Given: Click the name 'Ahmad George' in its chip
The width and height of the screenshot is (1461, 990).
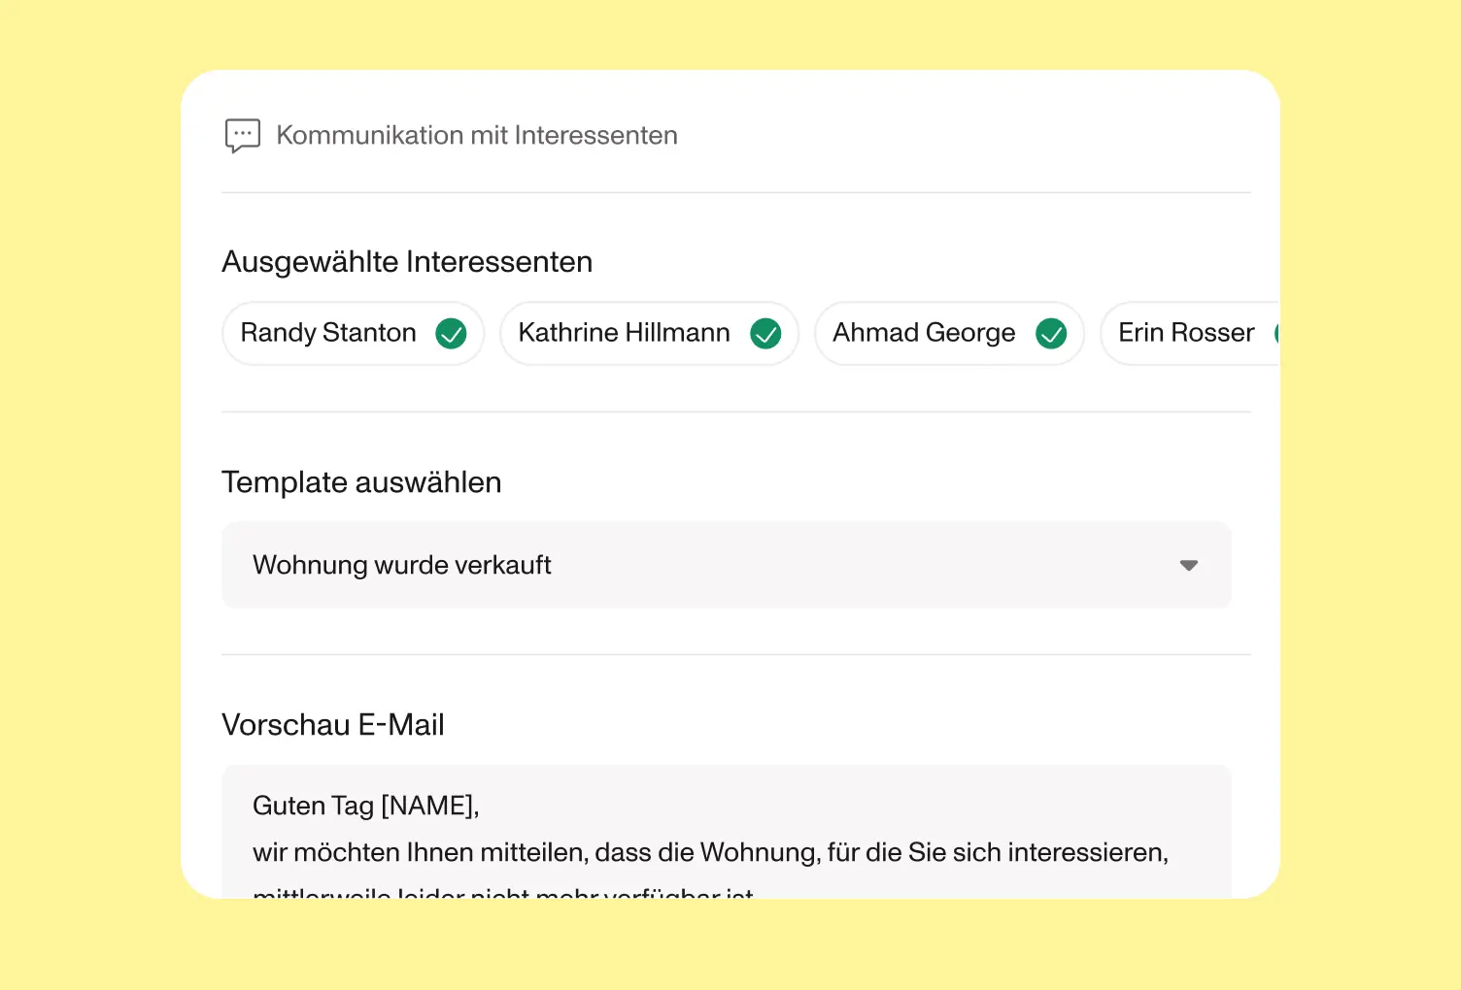Looking at the screenshot, I should (x=924, y=333).
